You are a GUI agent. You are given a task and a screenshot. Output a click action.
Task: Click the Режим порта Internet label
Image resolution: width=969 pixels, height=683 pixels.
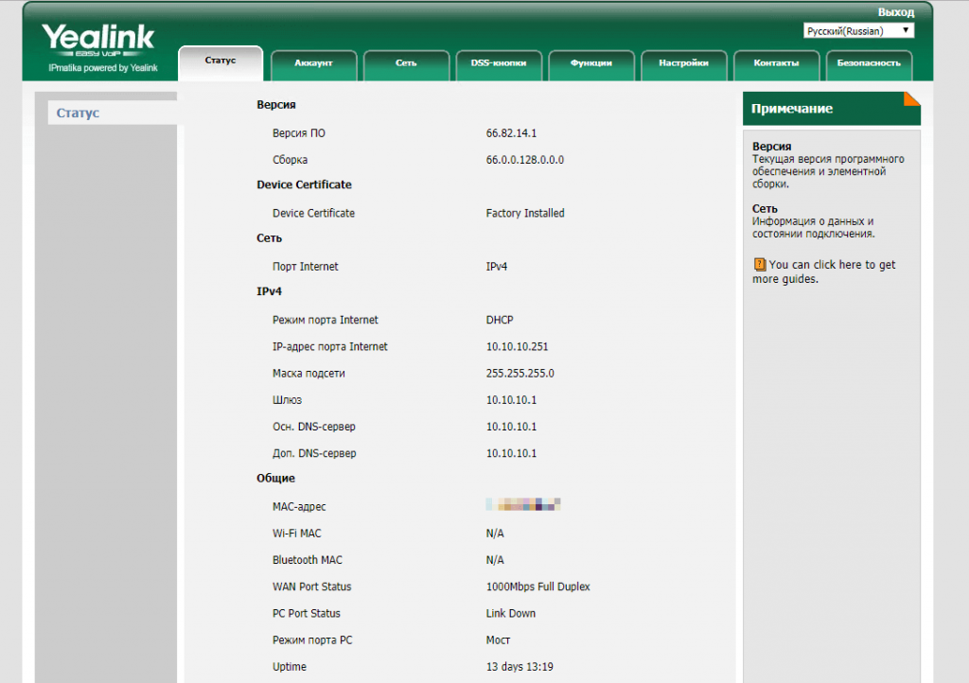pos(326,320)
